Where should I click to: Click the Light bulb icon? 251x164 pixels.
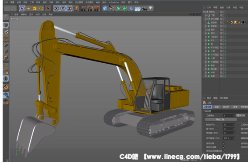[151, 8]
